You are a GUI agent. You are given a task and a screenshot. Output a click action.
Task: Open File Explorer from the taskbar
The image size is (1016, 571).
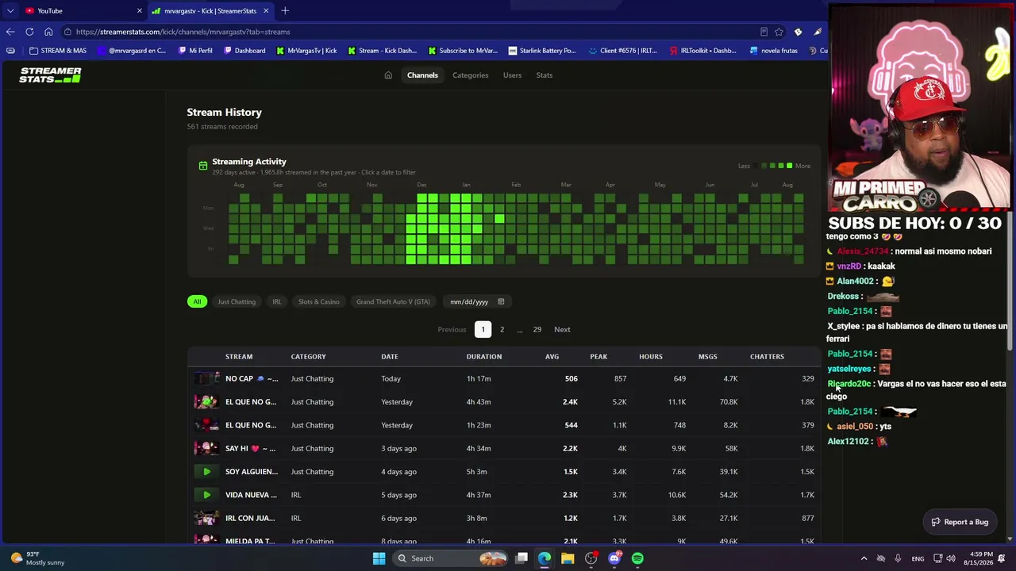click(x=568, y=558)
